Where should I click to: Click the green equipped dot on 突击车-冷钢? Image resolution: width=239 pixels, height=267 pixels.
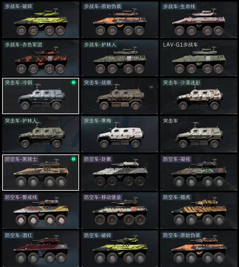pyautogui.click(x=73, y=83)
